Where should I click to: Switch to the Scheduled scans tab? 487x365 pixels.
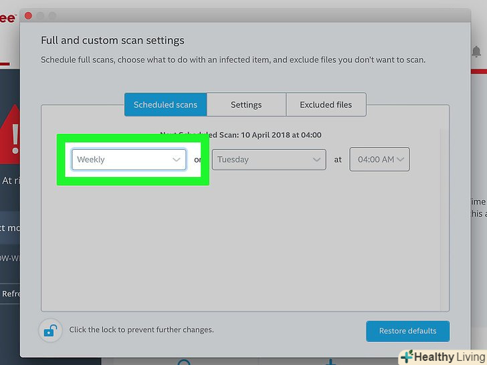click(x=165, y=104)
